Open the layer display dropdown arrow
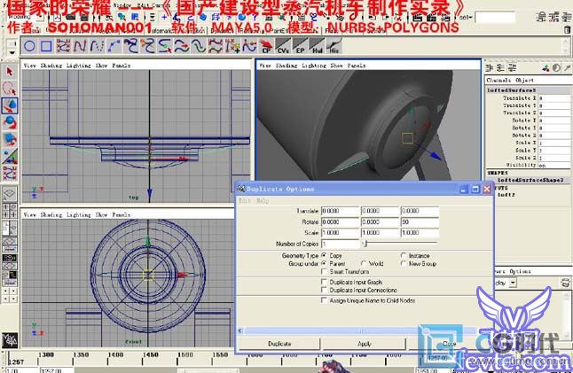573x373 pixels. pyautogui.click(x=513, y=283)
